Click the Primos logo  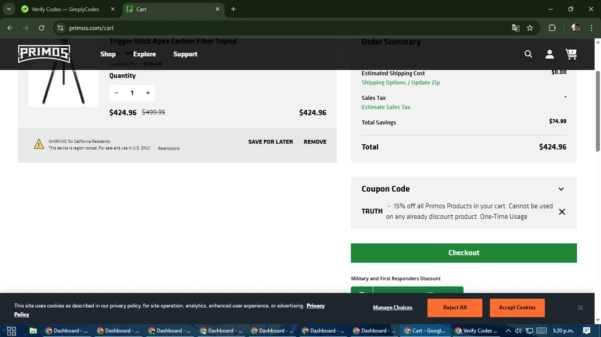tap(44, 54)
